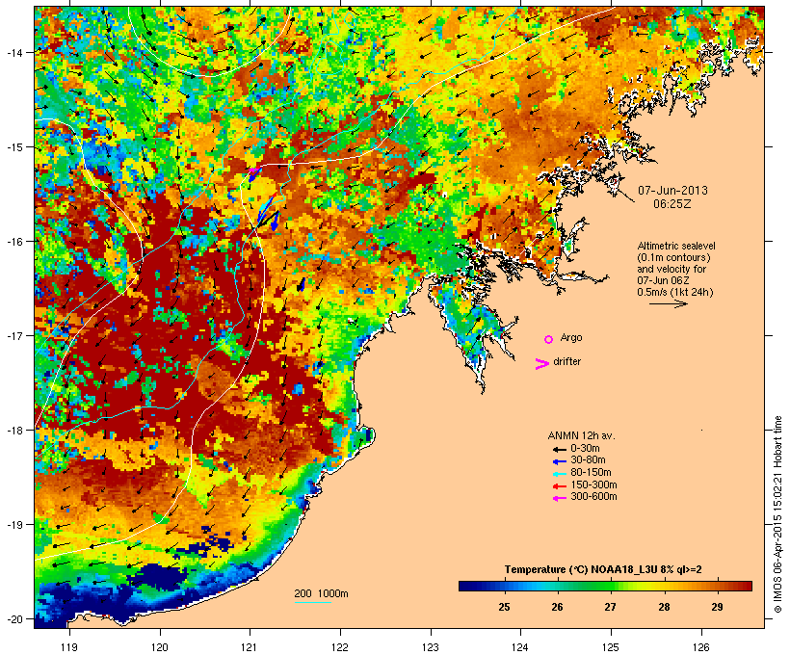790x655 pixels.
Task: Click the latitude label -20
Action: [x=14, y=618]
